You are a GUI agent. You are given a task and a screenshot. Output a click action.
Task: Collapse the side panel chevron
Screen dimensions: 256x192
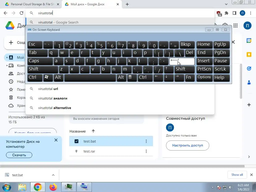pyautogui.click(x=249, y=157)
